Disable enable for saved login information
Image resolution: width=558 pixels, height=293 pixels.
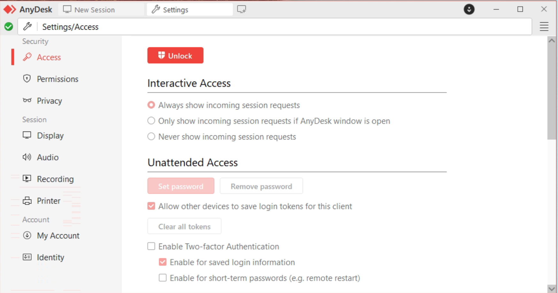point(163,262)
